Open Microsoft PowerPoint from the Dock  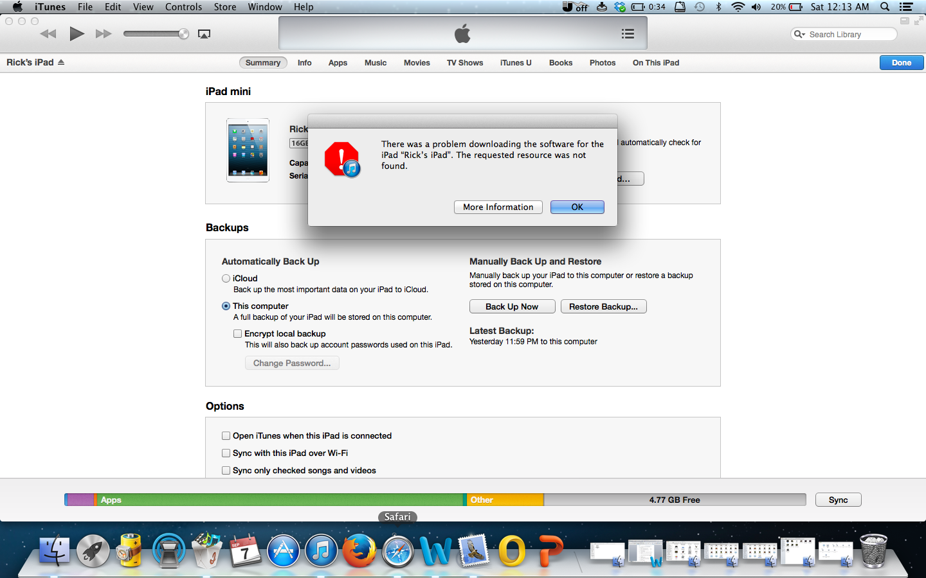pos(550,551)
